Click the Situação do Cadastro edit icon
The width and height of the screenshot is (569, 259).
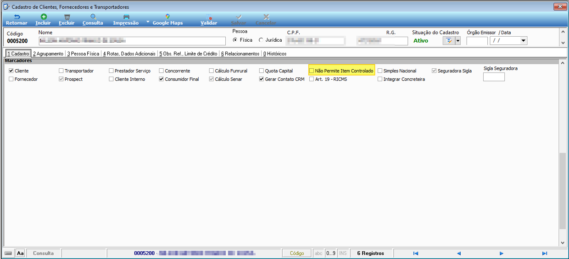[448, 41]
